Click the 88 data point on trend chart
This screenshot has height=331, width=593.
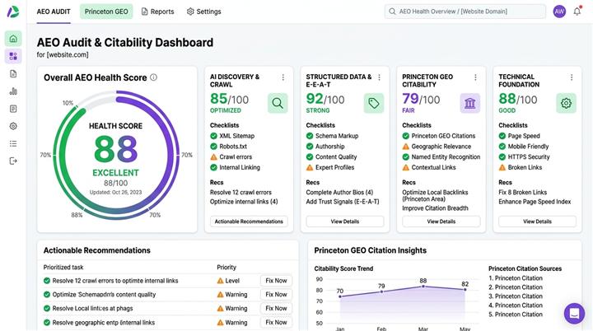(x=423, y=287)
